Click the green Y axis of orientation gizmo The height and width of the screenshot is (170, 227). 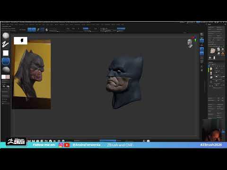195,40
